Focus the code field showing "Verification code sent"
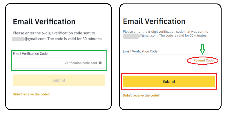 click(x=59, y=63)
